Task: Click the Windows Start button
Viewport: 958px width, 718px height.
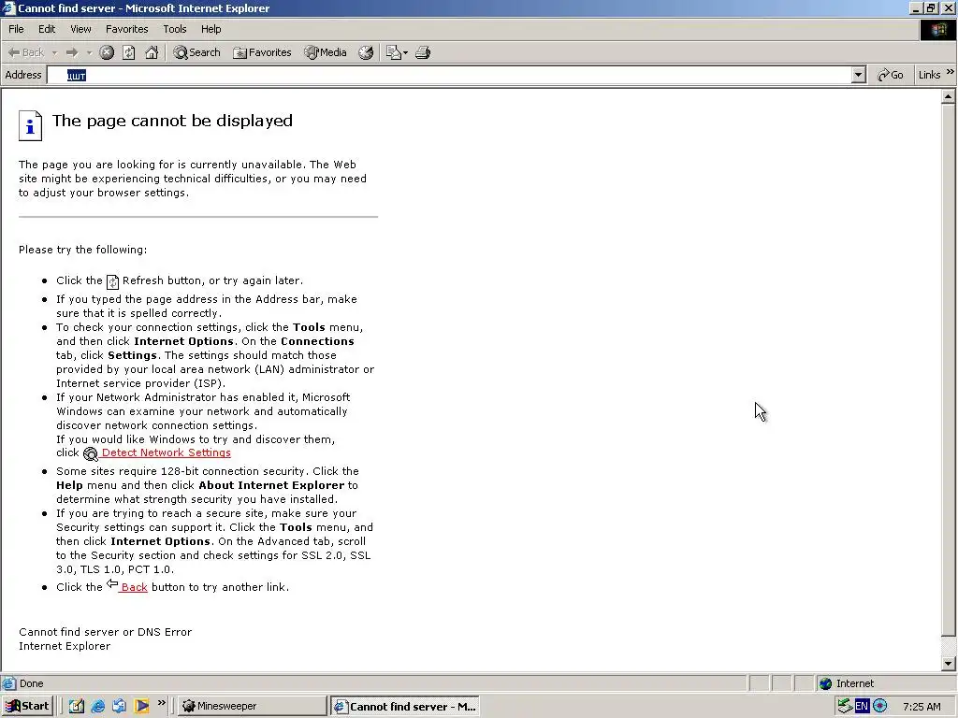Action: 27,706
